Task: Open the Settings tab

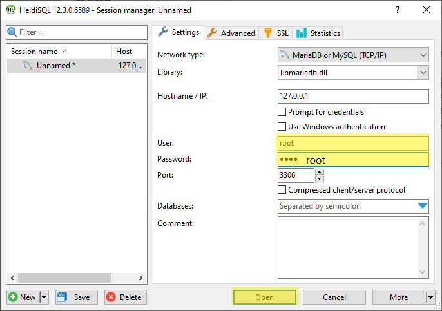Action: [178, 32]
